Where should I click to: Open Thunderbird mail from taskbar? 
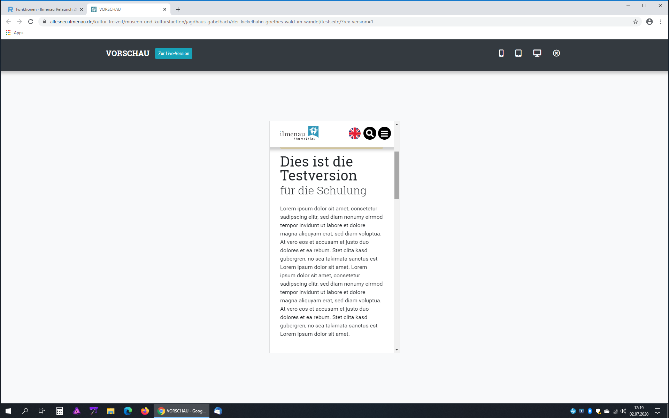[218, 411]
